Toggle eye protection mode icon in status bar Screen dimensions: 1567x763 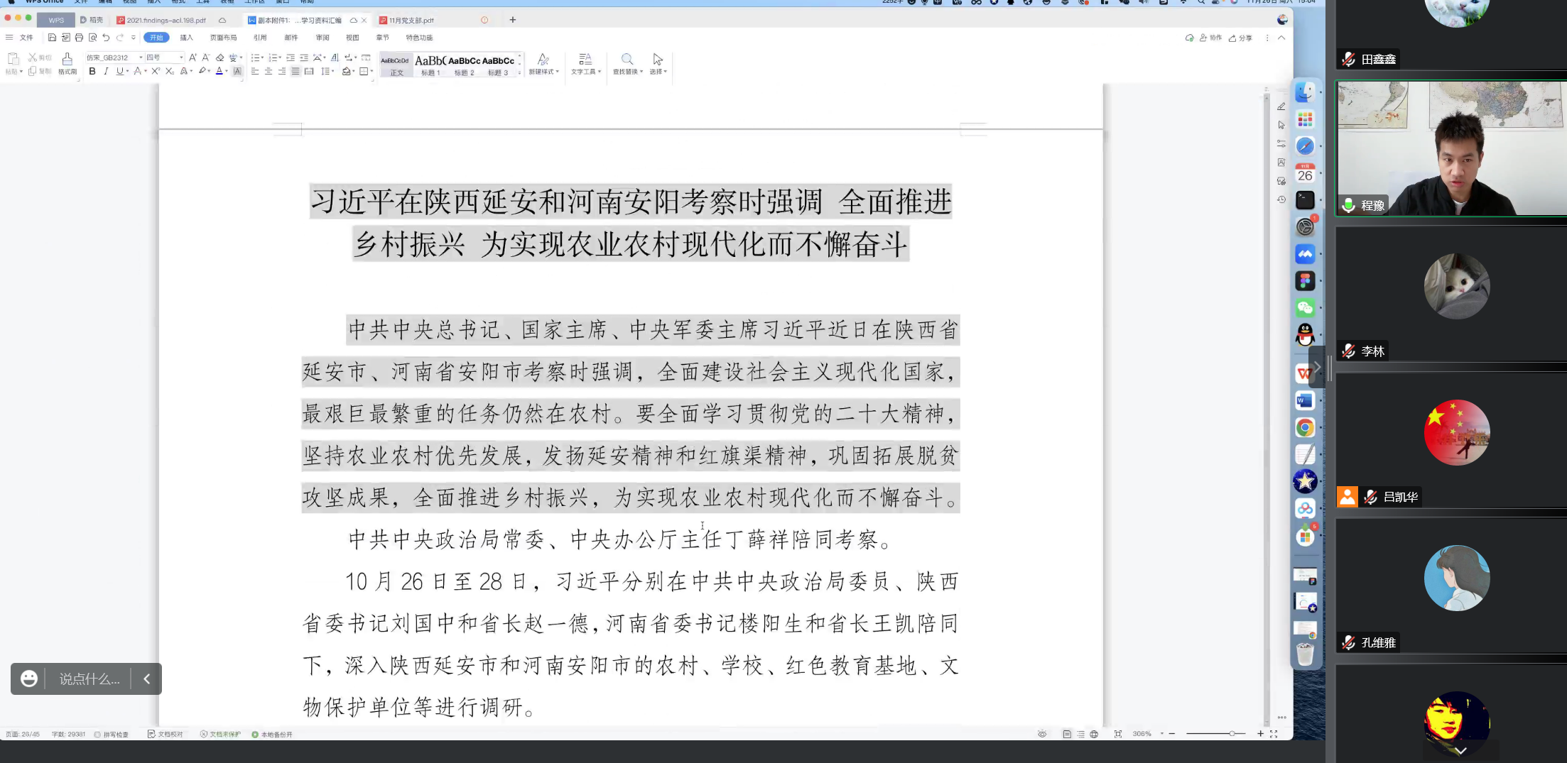1042,734
